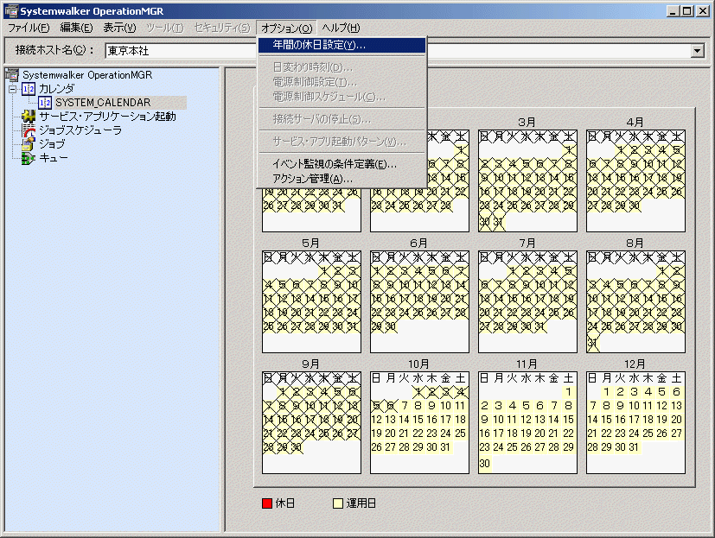Select カレンダ tree item label
The width and height of the screenshot is (715, 538).
(56, 88)
